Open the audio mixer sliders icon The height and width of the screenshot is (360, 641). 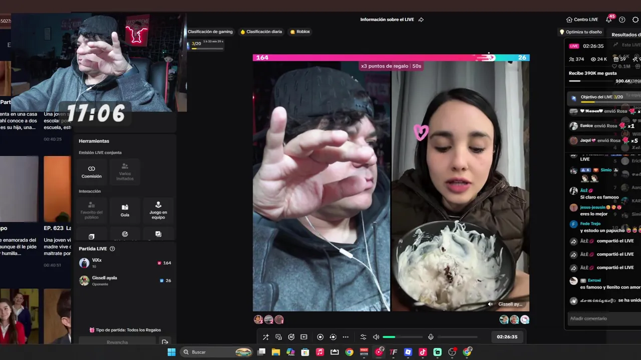[x=364, y=337]
